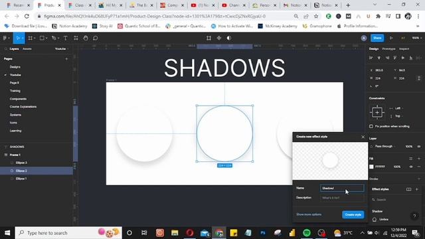Toggle constrain proportions icon

pyautogui.click(x=419, y=78)
